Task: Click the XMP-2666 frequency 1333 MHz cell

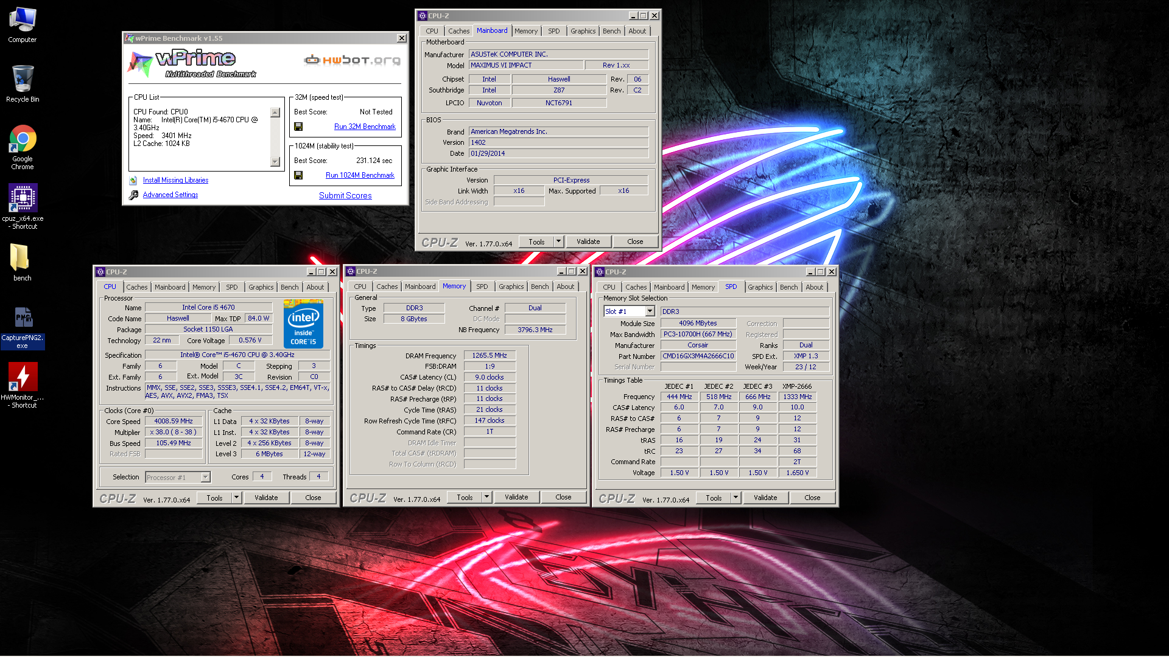Action: [x=797, y=397]
